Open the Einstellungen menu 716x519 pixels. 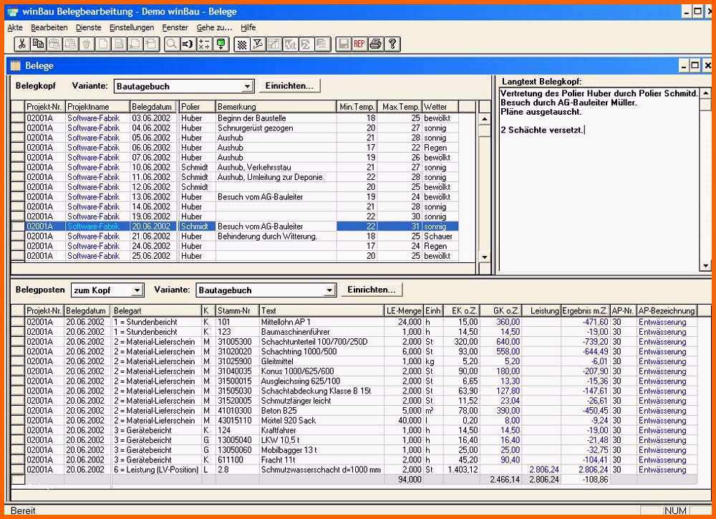[132, 27]
